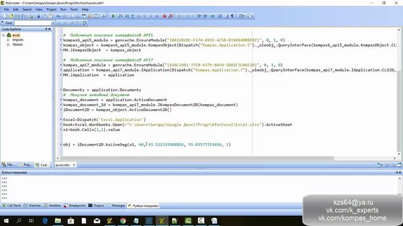Switch to the Variables tab
The height and width of the screenshot is (226, 403).
52,205
